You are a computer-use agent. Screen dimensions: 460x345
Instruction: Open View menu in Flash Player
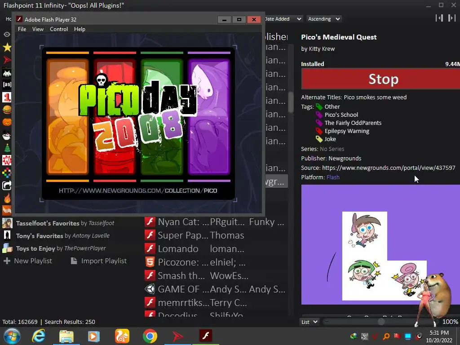(x=38, y=29)
